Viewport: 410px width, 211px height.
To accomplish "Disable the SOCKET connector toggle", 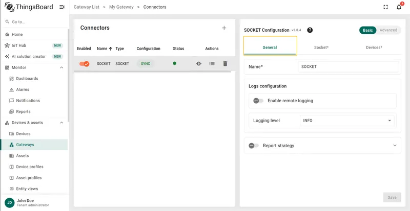I will click(x=84, y=64).
